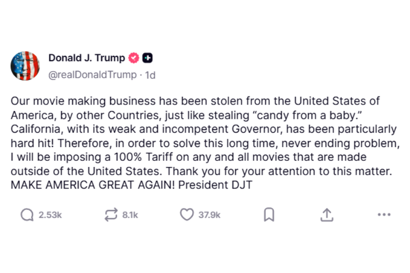Click the black plus badge beside name
This screenshot has height=273, width=410.
pyautogui.click(x=147, y=58)
